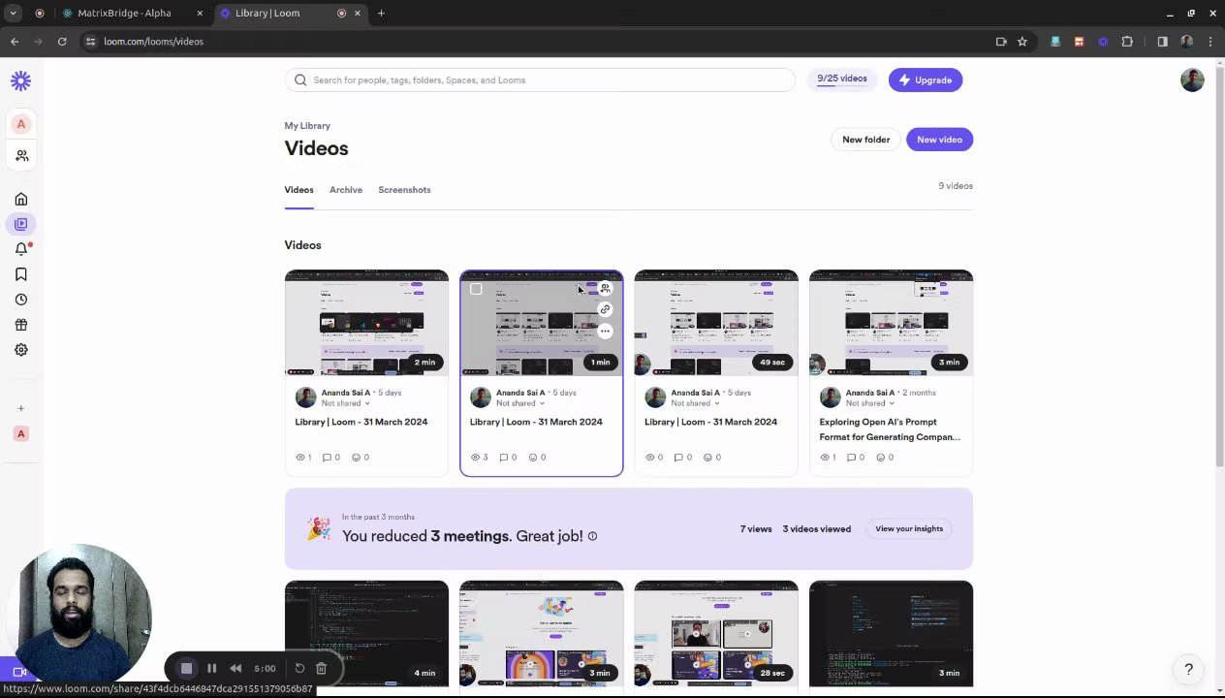Open the browser side panel icon
Image resolution: width=1225 pixels, height=698 pixels.
pyautogui.click(x=1162, y=42)
